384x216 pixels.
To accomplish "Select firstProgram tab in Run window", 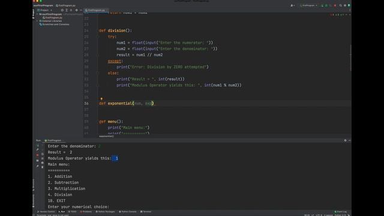I will 53,140.
